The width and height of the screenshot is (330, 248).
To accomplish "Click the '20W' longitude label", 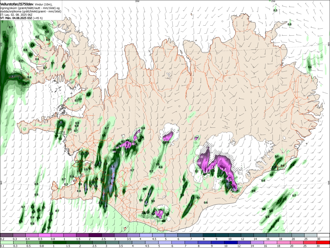I will [137, 1].
